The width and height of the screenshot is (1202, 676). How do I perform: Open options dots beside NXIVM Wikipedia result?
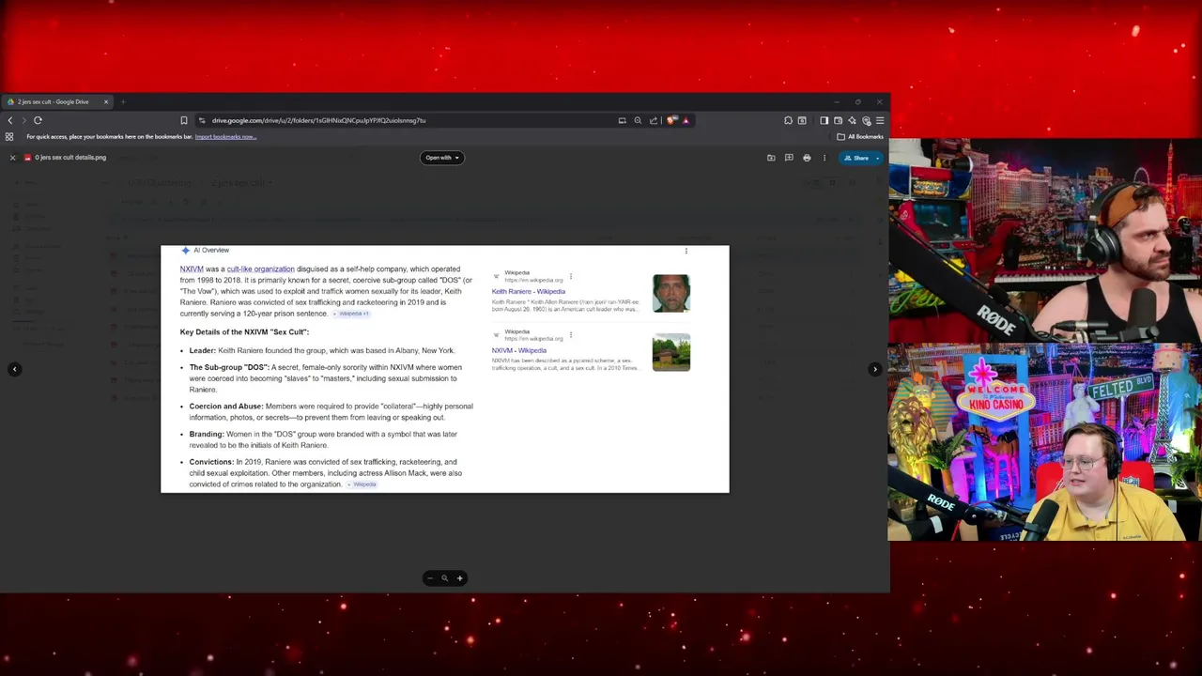(571, 334)
